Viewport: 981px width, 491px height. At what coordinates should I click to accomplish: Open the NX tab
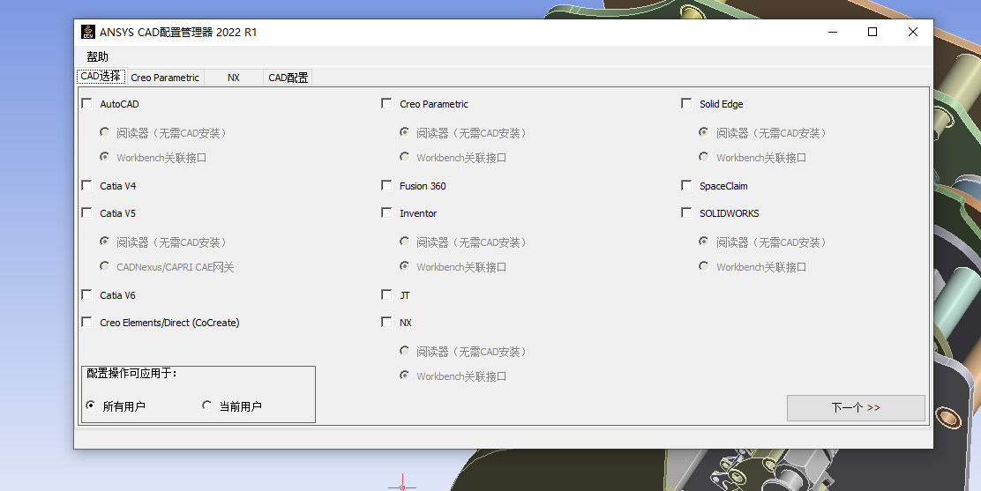pyautogui.click(x=234, y=78)
